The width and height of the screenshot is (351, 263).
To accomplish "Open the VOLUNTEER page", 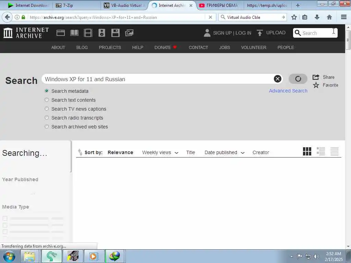I will 254,47.
